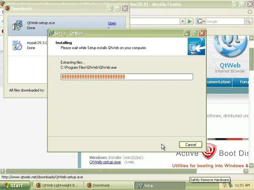Click horizontal scrollbar right arrow
The height and width of the screenshot is (190, 254).
[x=246, y=171]
